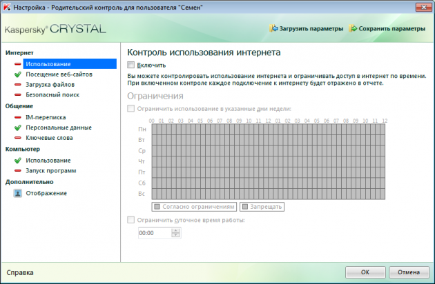The image size is (435, 284).
Task: Open the IM-переписка section
Action: coord(46,117)
